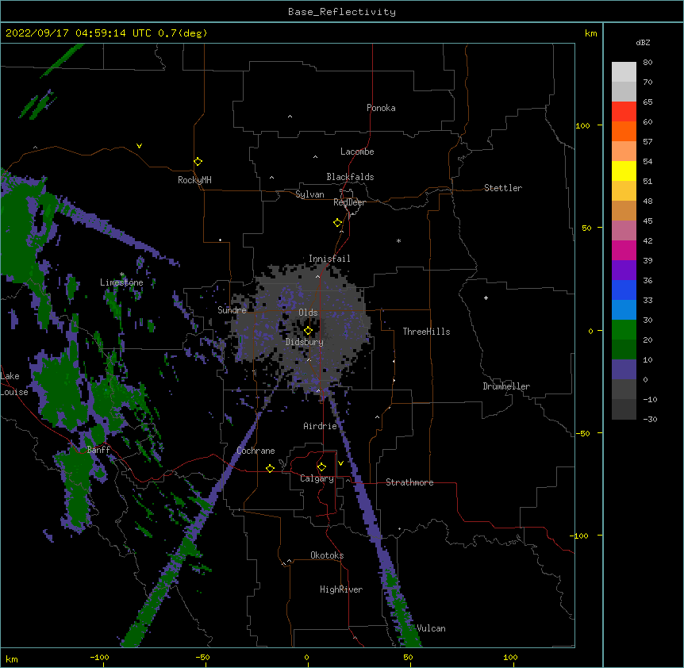Click the Didsbury town label
The image size is (684, 668).
[305, 342]
